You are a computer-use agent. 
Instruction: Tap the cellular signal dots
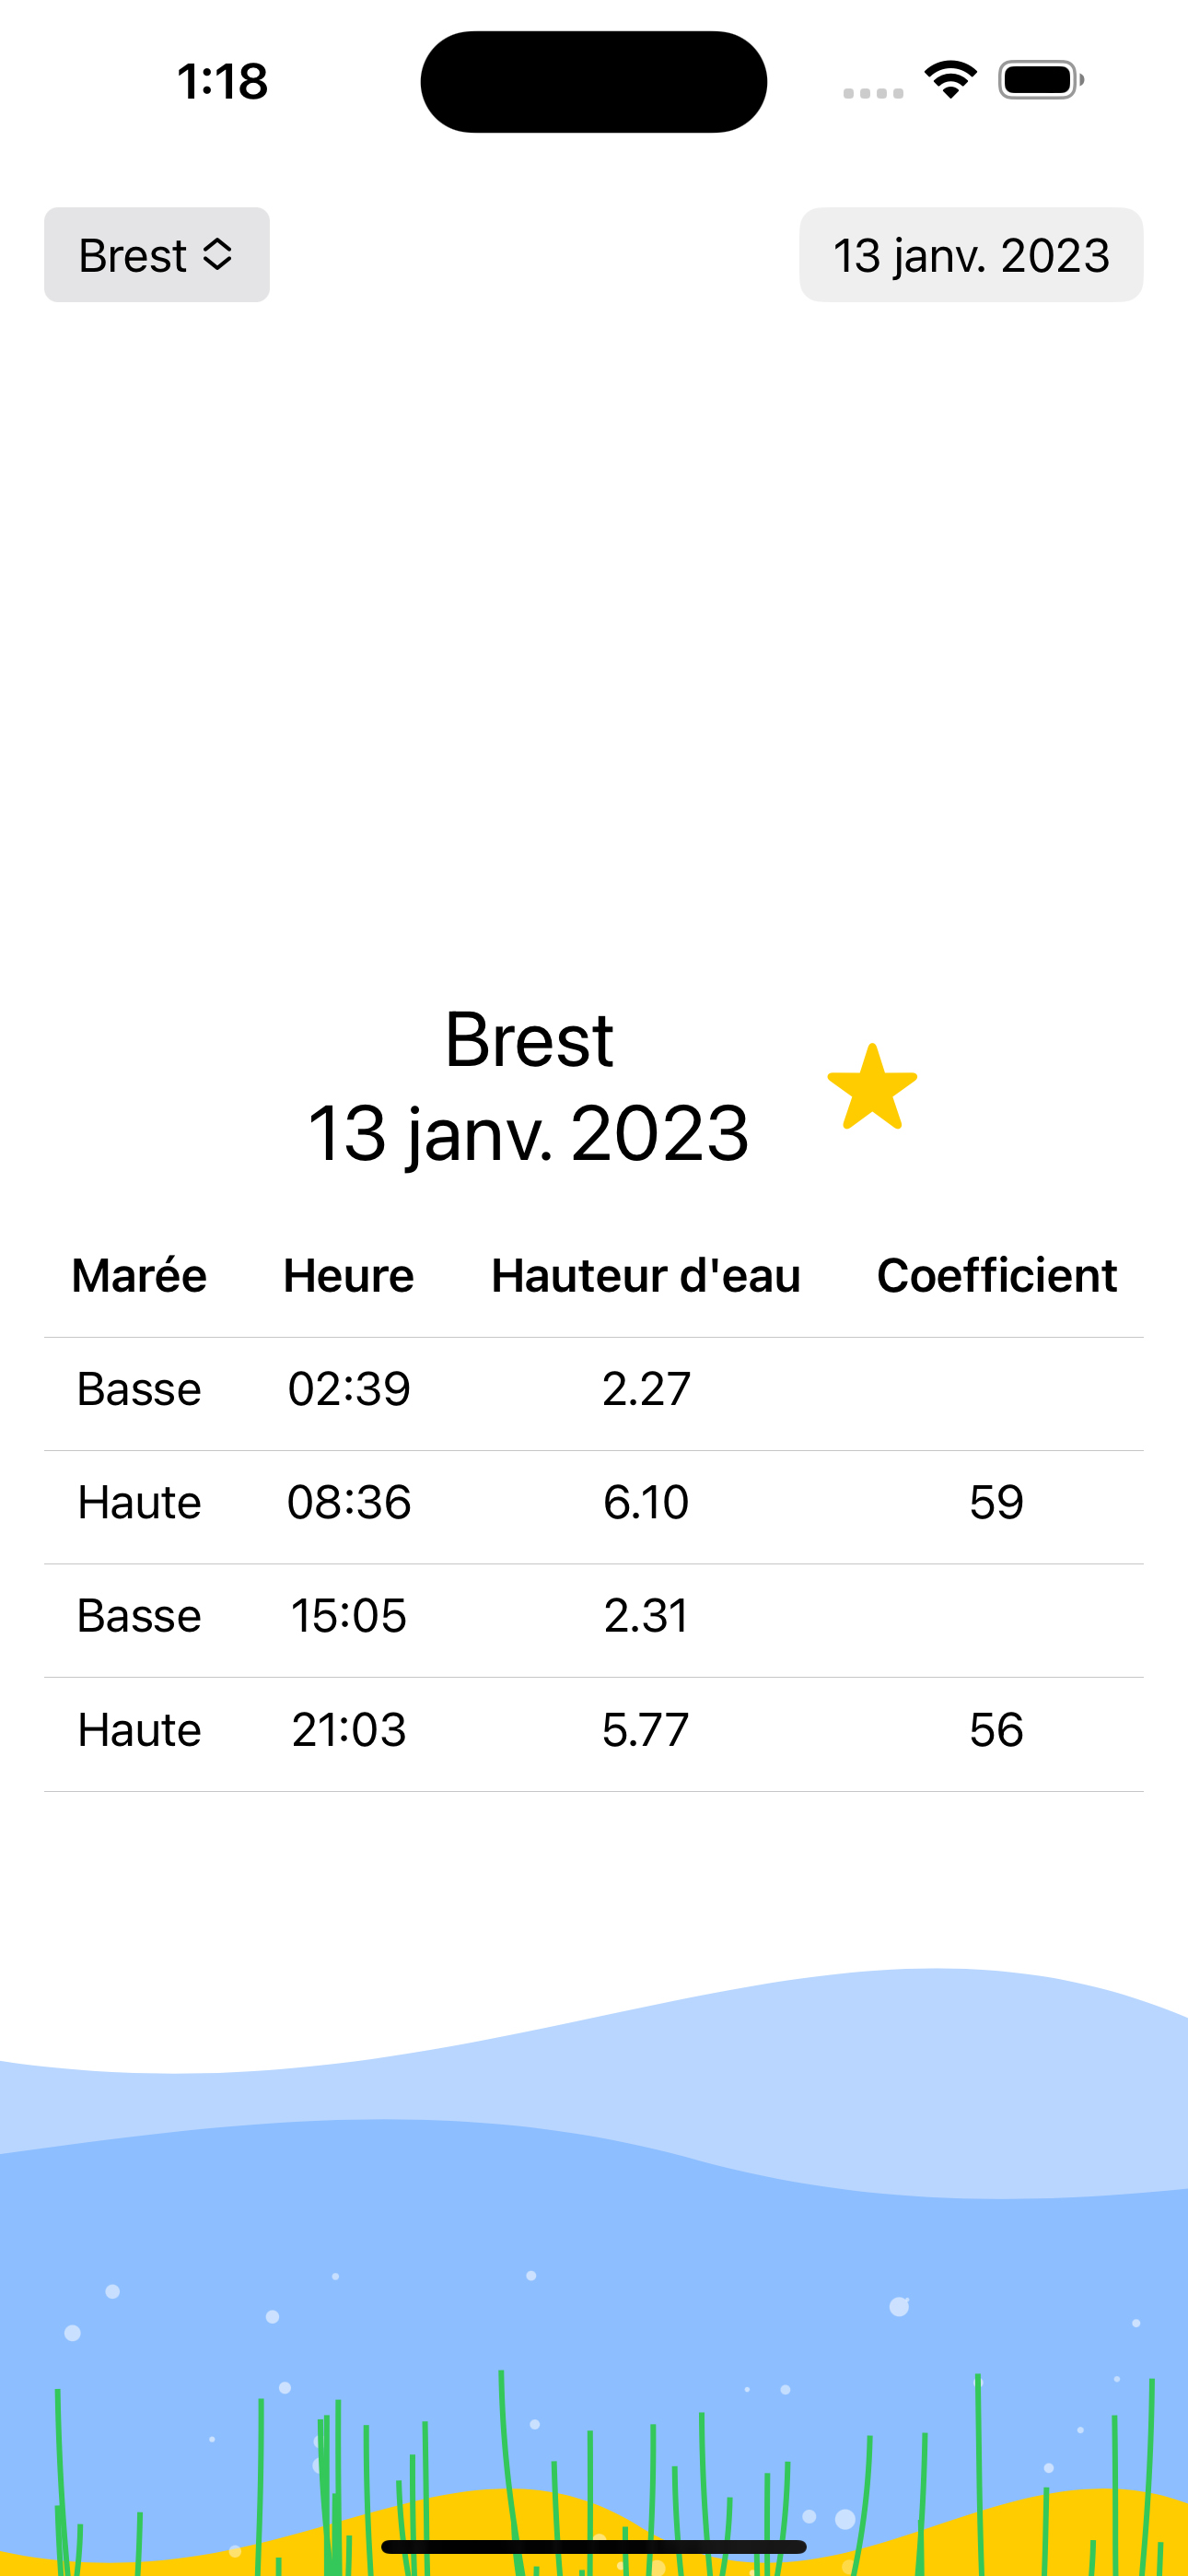tap(873, 93)
